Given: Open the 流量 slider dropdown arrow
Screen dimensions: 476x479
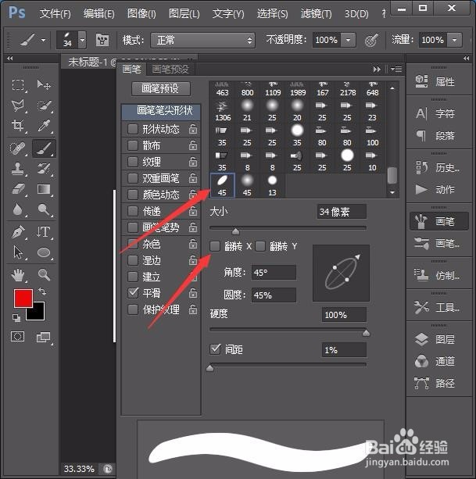Looking at the screenshot, I should click(455, 40).
